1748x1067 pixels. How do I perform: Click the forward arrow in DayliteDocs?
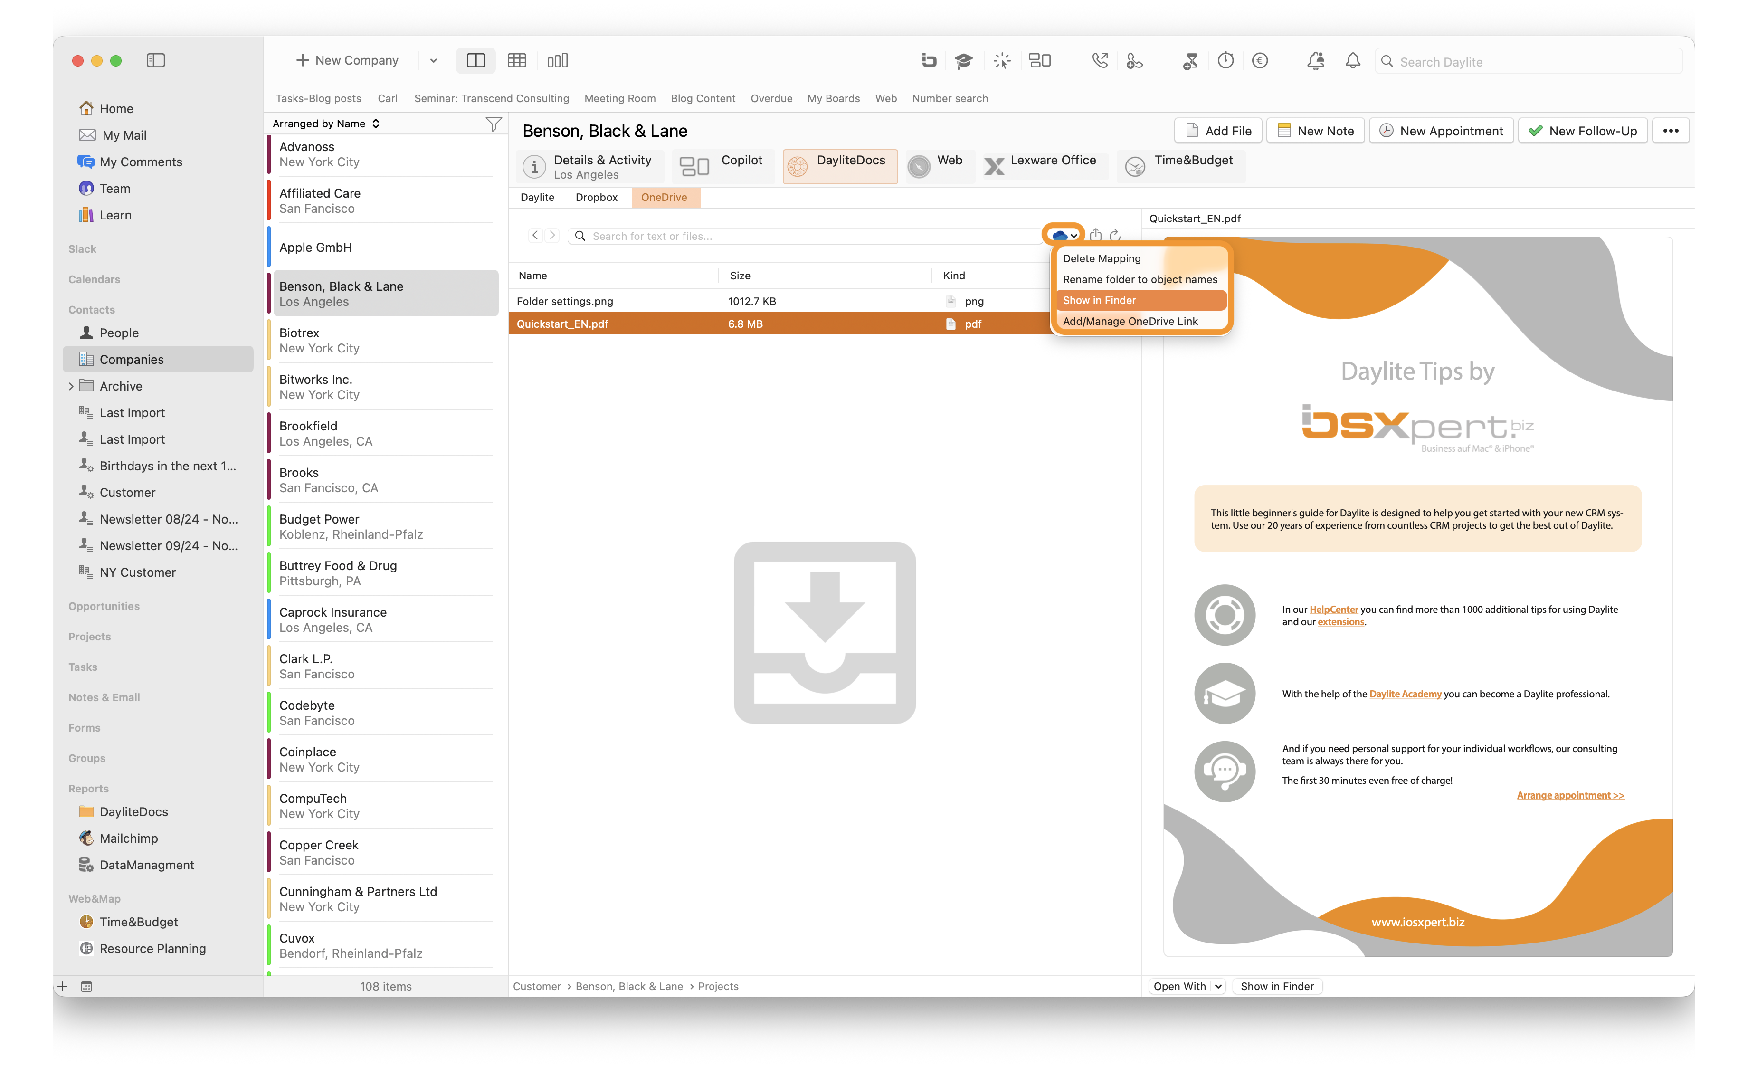tap(552, 235)
